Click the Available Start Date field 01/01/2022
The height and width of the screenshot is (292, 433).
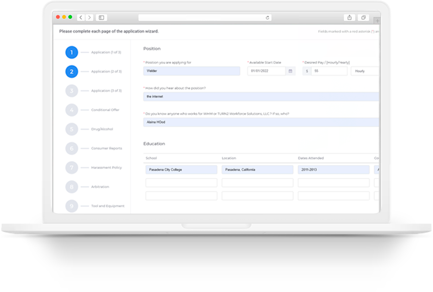point(266,71)
